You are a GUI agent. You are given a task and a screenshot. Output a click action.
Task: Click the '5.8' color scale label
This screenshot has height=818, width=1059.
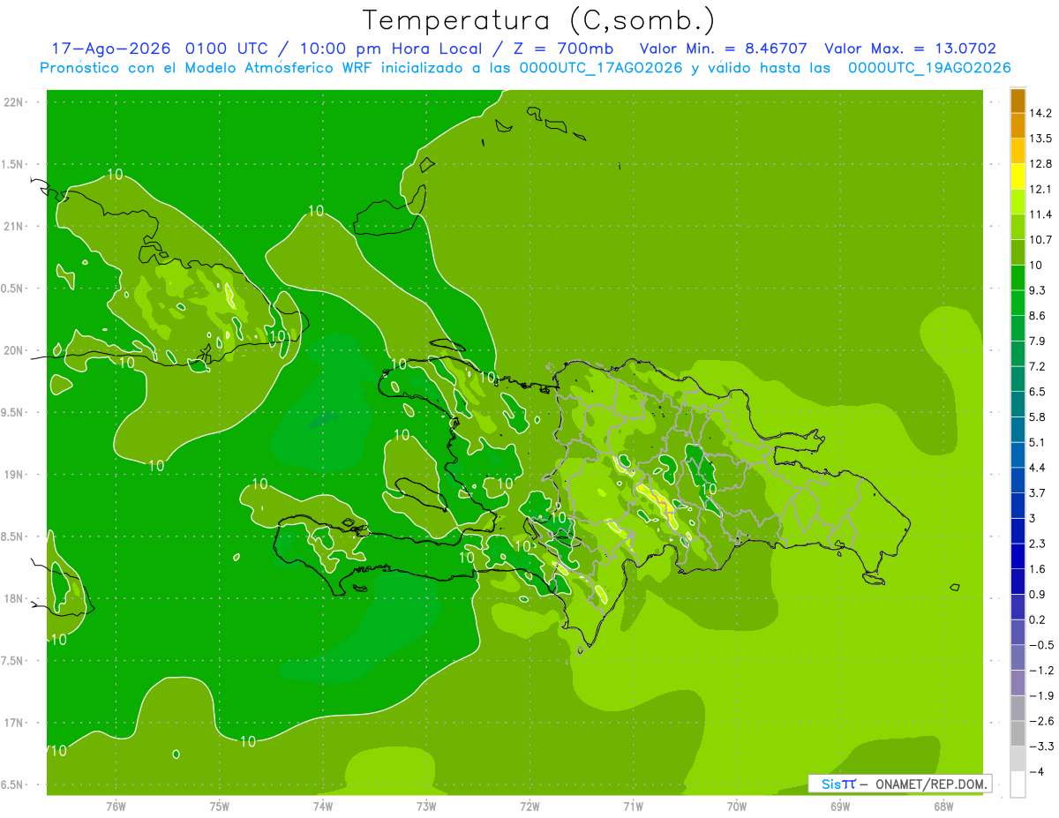(1037, 417)
